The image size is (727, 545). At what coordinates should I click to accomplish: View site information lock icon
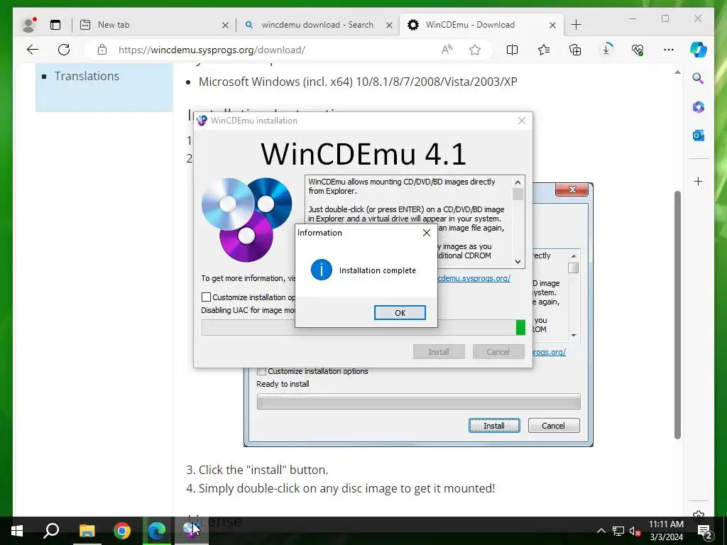click(x=102, y=50)
